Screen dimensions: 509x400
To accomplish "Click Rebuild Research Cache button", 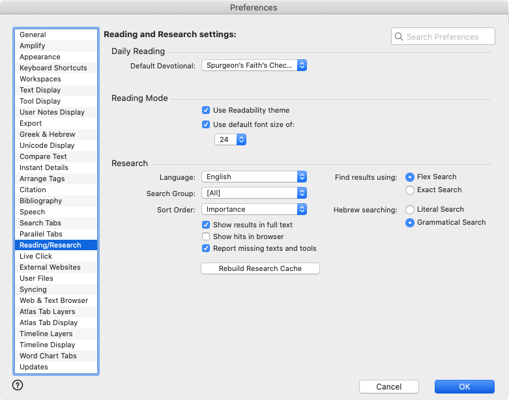I will 260,268.
